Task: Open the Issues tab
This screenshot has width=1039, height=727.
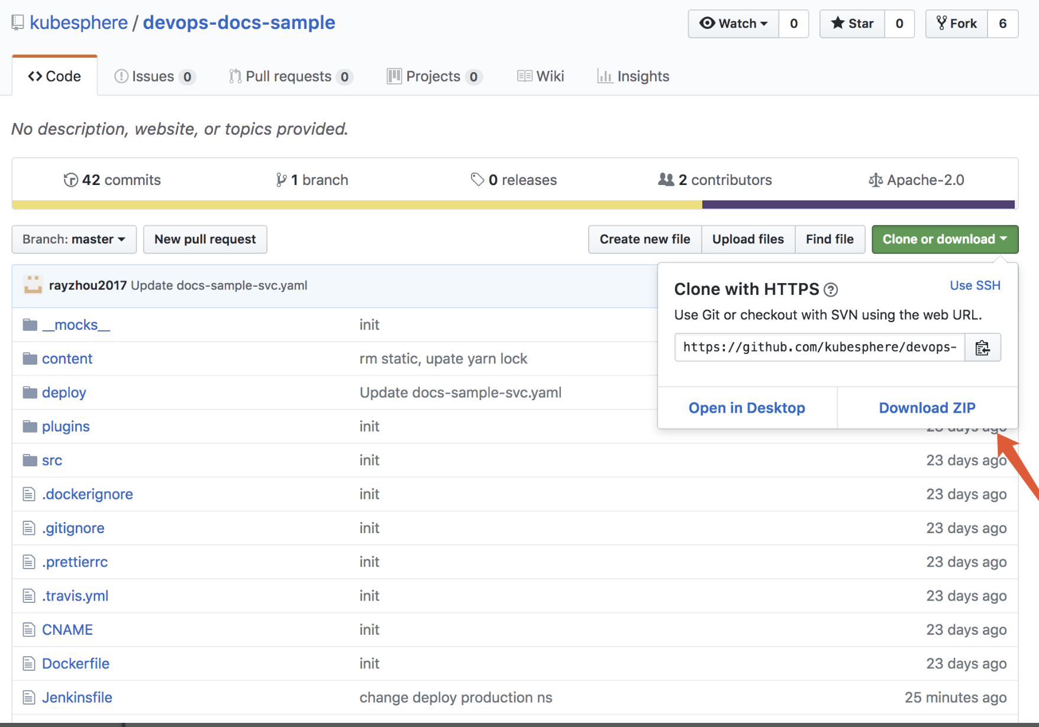Action: point(154,76)
